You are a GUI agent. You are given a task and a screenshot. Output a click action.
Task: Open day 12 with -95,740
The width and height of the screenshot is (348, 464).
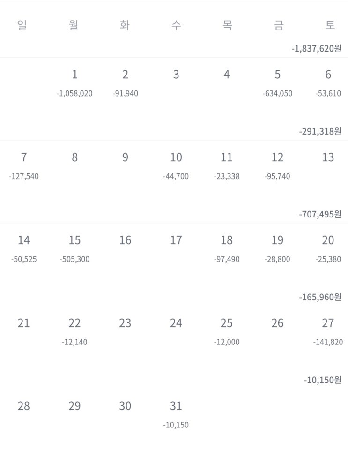[x=277, y=166]
